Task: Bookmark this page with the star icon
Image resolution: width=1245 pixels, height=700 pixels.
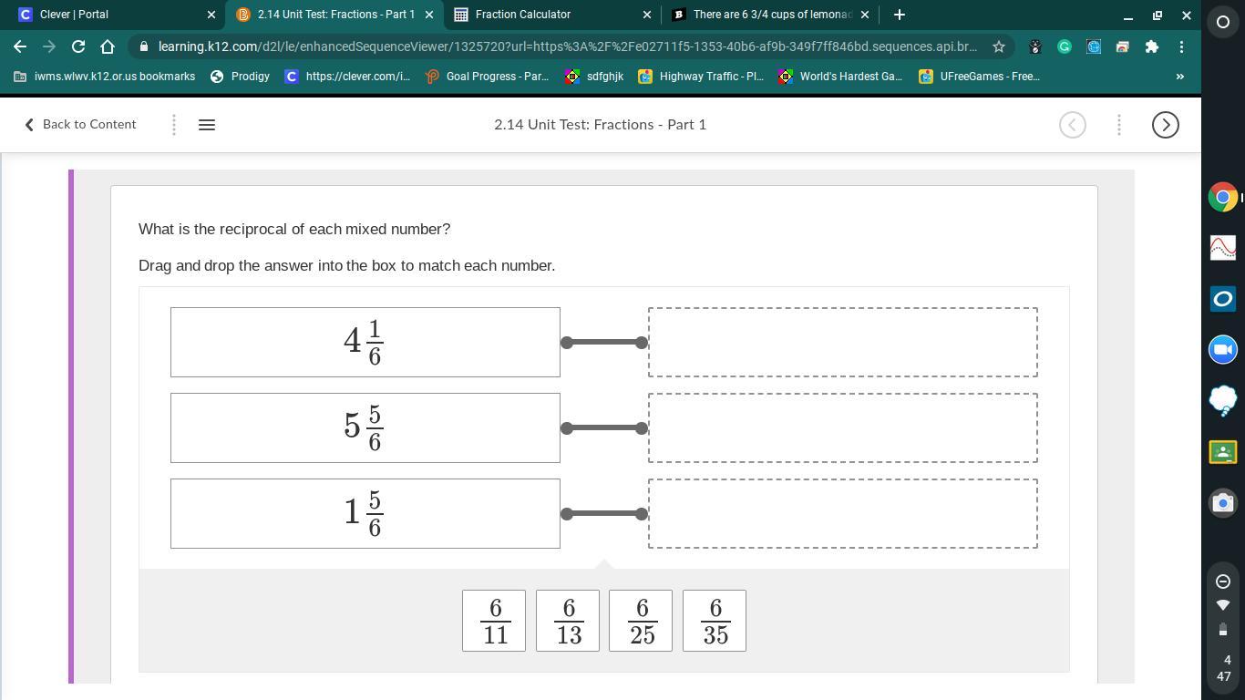Action: [x=999, y=46]
